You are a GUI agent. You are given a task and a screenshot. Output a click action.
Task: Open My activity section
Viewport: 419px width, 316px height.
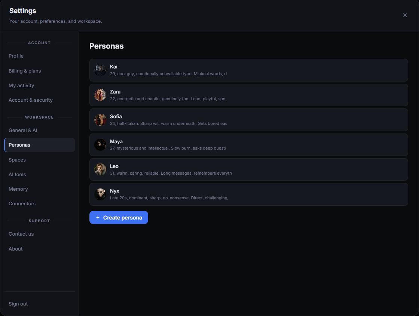click(40, 86)
